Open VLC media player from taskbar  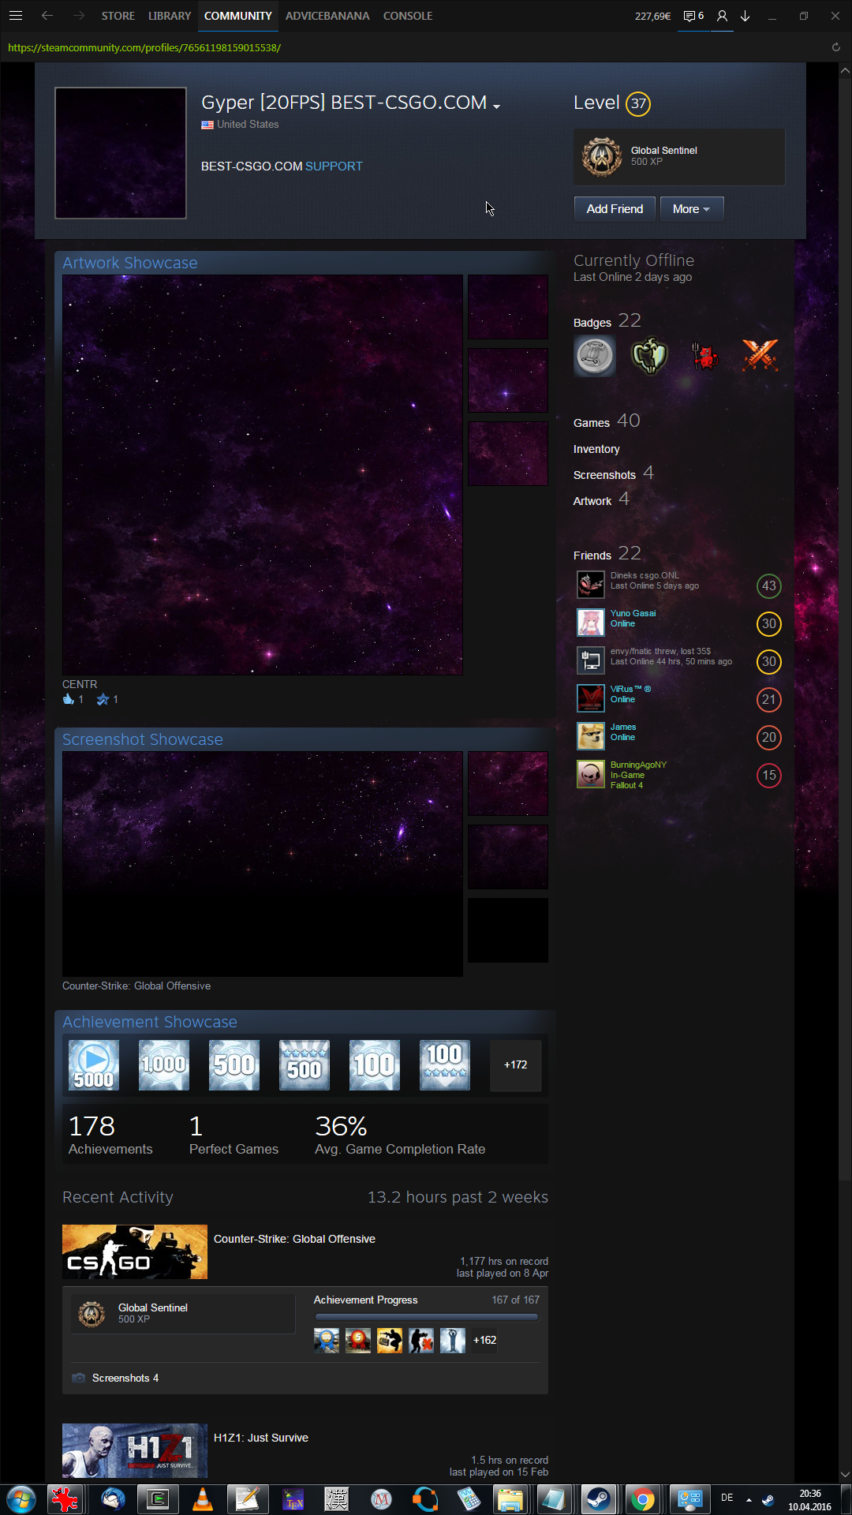(203, 1498)
